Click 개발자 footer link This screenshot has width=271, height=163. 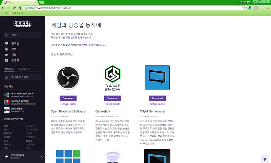point(29,133)
